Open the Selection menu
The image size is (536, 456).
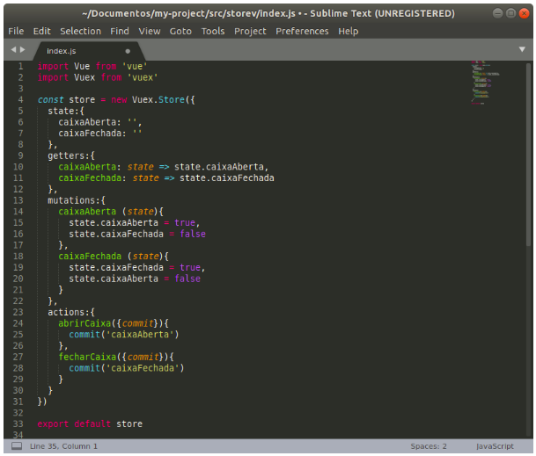coord(81,31)
